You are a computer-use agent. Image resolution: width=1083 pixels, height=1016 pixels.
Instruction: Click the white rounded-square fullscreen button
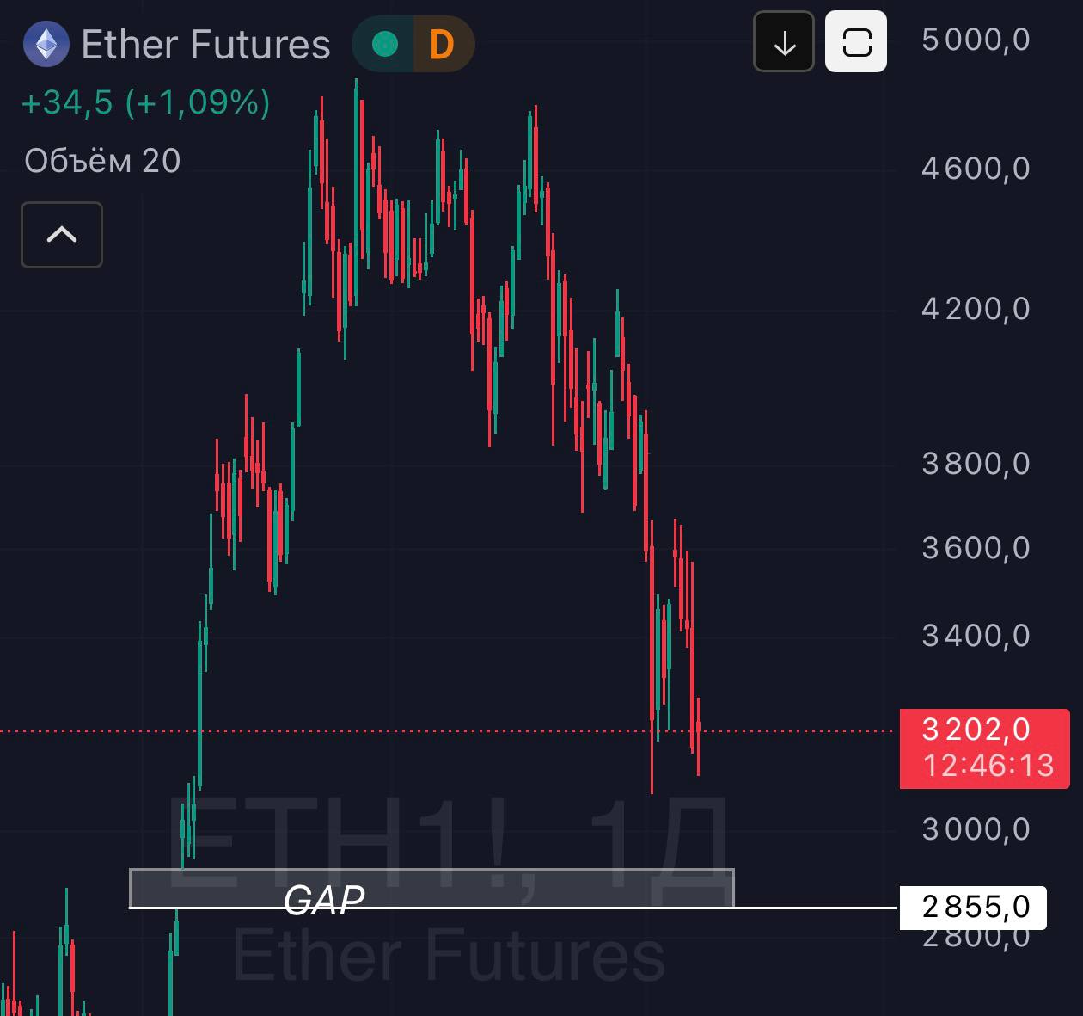[855, 42]
